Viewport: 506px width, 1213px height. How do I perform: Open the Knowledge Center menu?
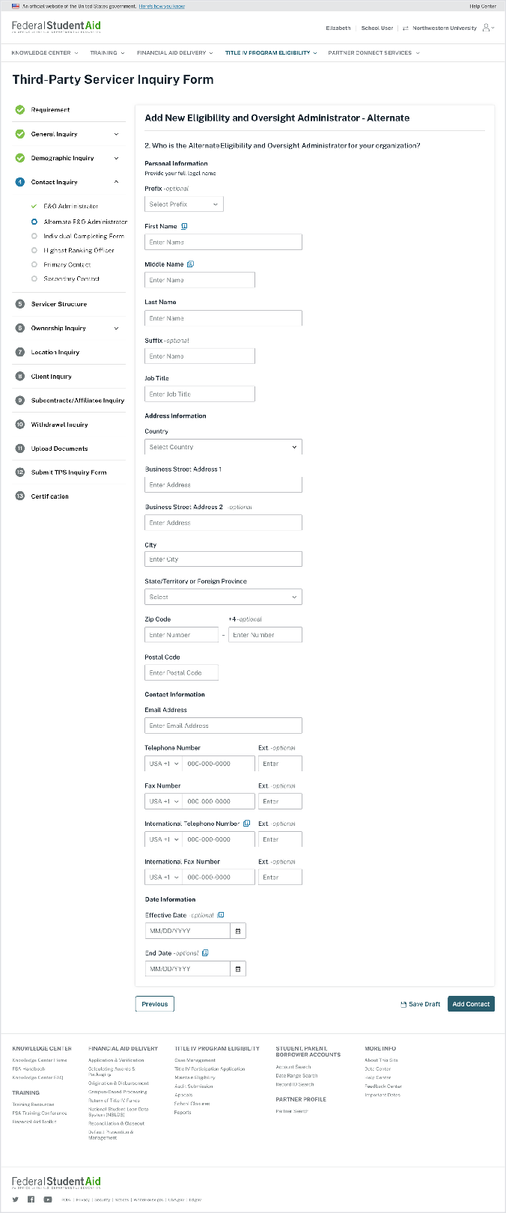tap(45, 53)
